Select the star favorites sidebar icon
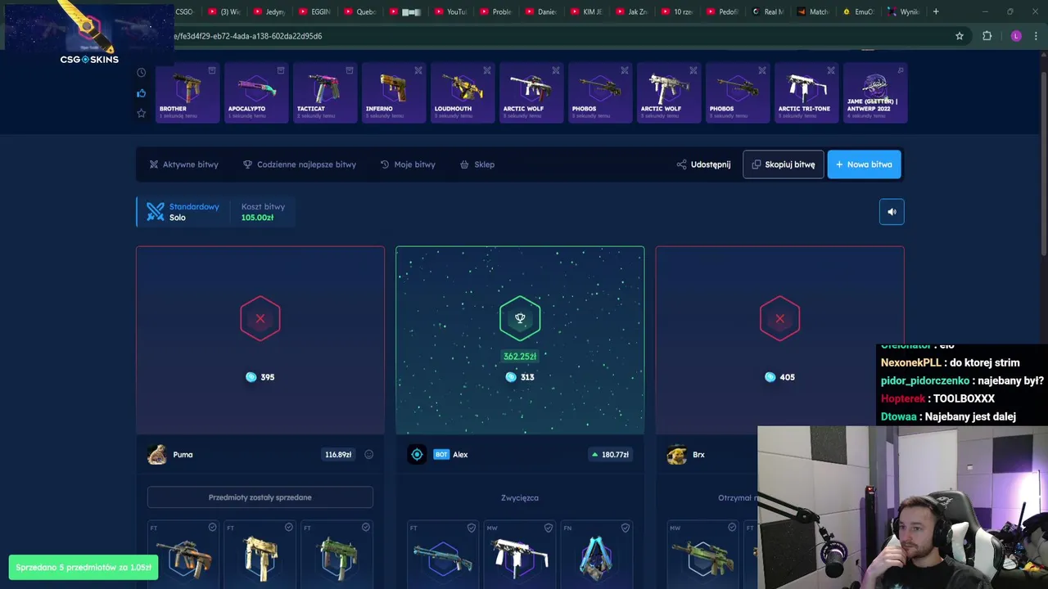 click(141, 113)
